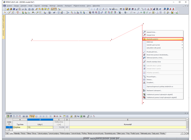Choose Upravit linie... from context menu
The width and height of the screenshot is (191, 140).
click(x=163, y=32)
